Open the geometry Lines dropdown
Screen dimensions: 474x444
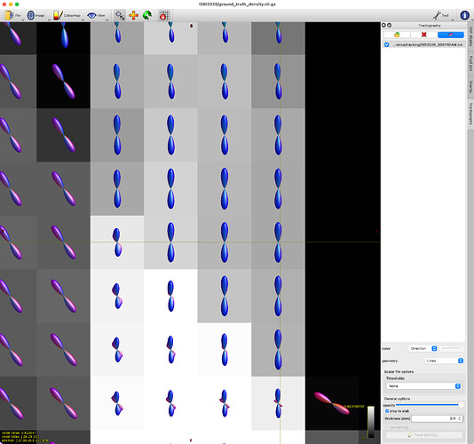[444, 361]
